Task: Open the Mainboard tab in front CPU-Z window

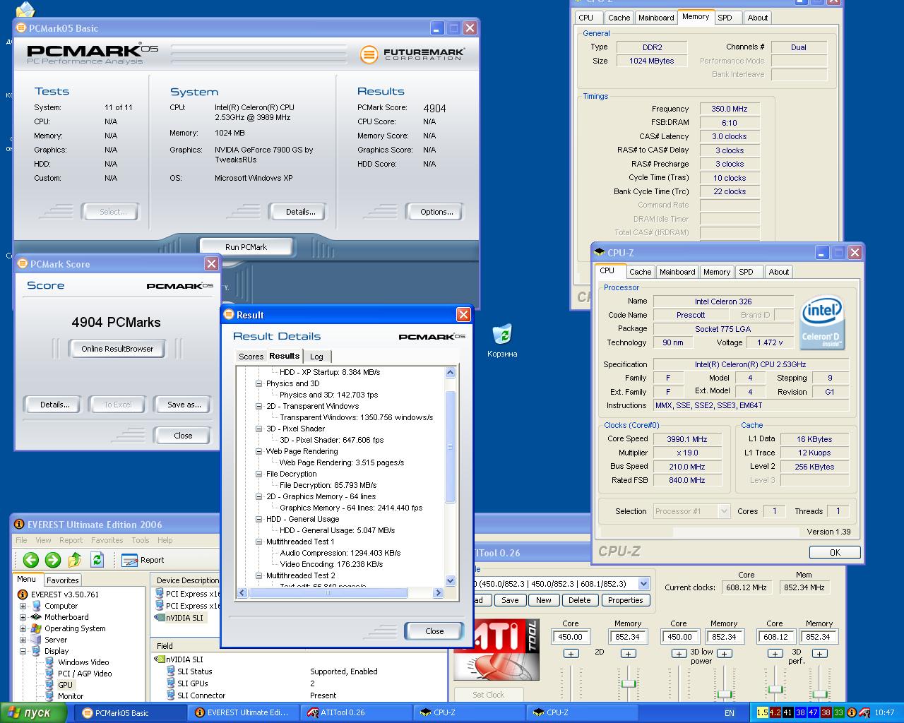Action: point(677,272)
